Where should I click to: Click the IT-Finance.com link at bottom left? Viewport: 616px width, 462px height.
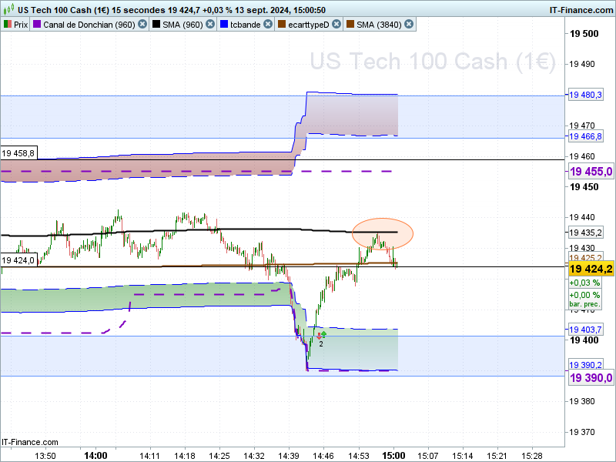pyautogui.click(x=29, y=442)
